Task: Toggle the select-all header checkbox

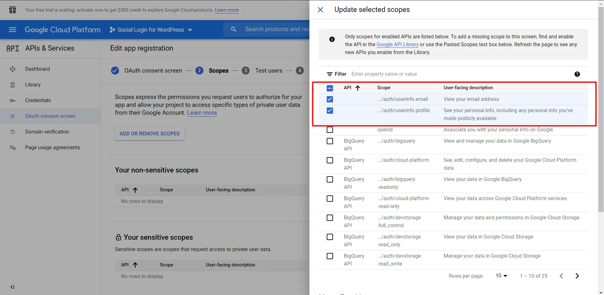Action: 330,88
